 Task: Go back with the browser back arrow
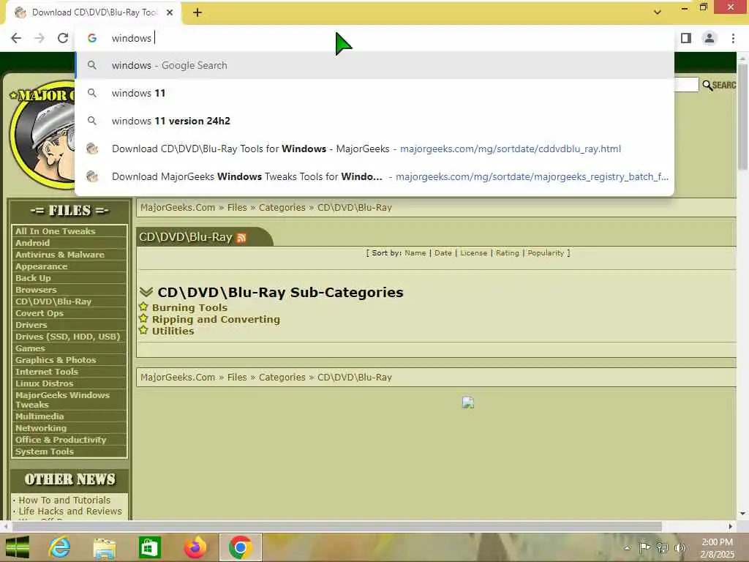pos(16,38)
